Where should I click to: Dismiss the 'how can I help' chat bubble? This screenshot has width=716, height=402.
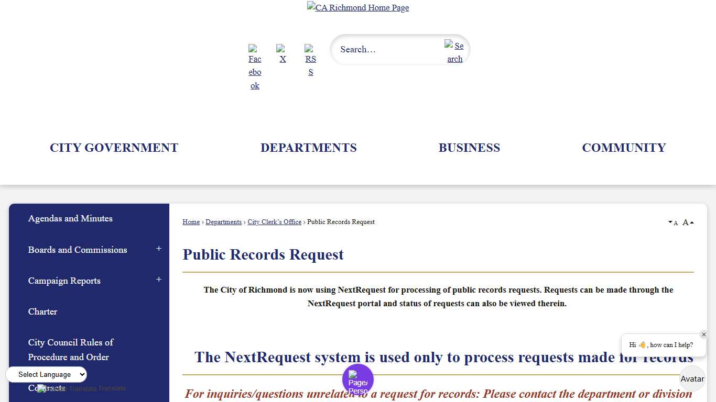[x=704, y=334]
